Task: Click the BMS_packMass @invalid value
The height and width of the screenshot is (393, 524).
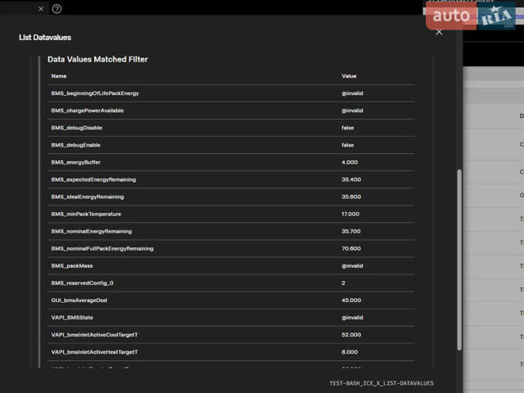Action: (x=352, y=265)
